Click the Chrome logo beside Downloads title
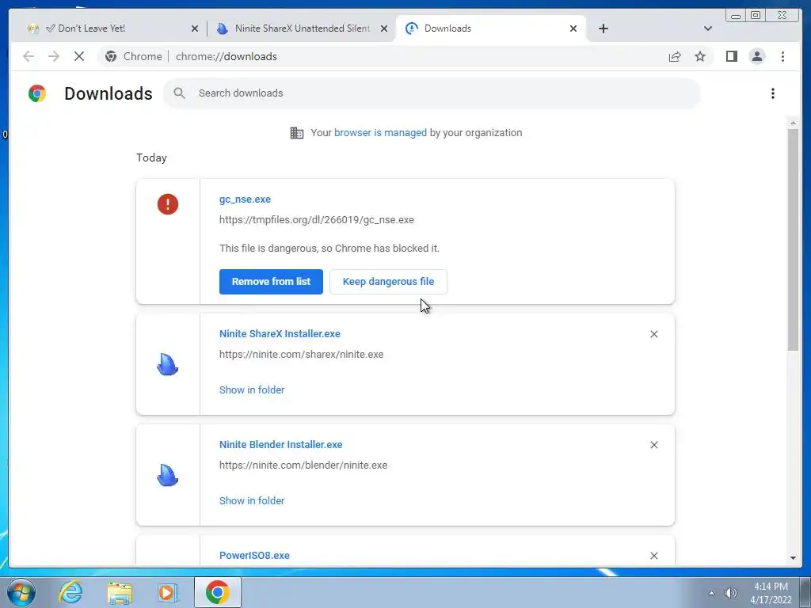The image size is (811, 608). (37, 93)
